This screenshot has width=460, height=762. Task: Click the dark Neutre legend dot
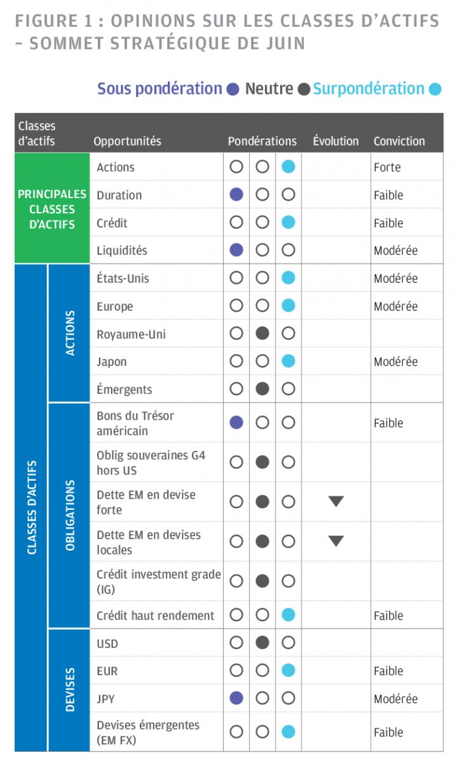tap(304, 90)
